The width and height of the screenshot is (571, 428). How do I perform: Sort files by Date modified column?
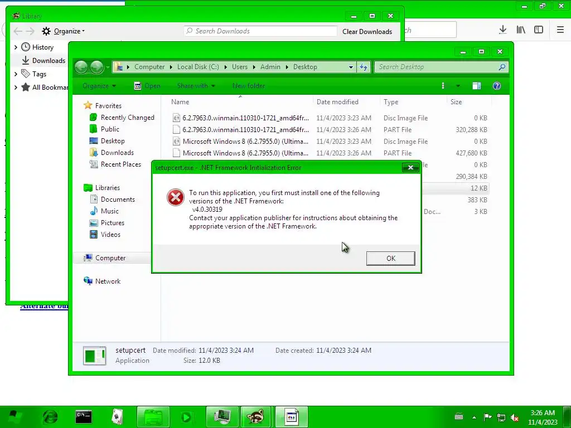[x=346, y=102]
